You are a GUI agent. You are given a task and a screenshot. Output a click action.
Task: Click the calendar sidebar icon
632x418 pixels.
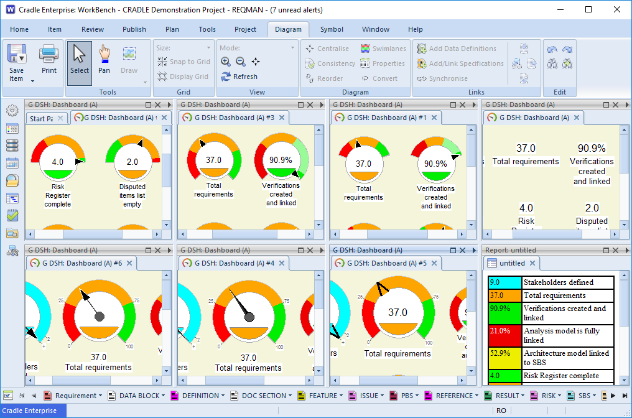pyautogui.click(x=12, y=163)
